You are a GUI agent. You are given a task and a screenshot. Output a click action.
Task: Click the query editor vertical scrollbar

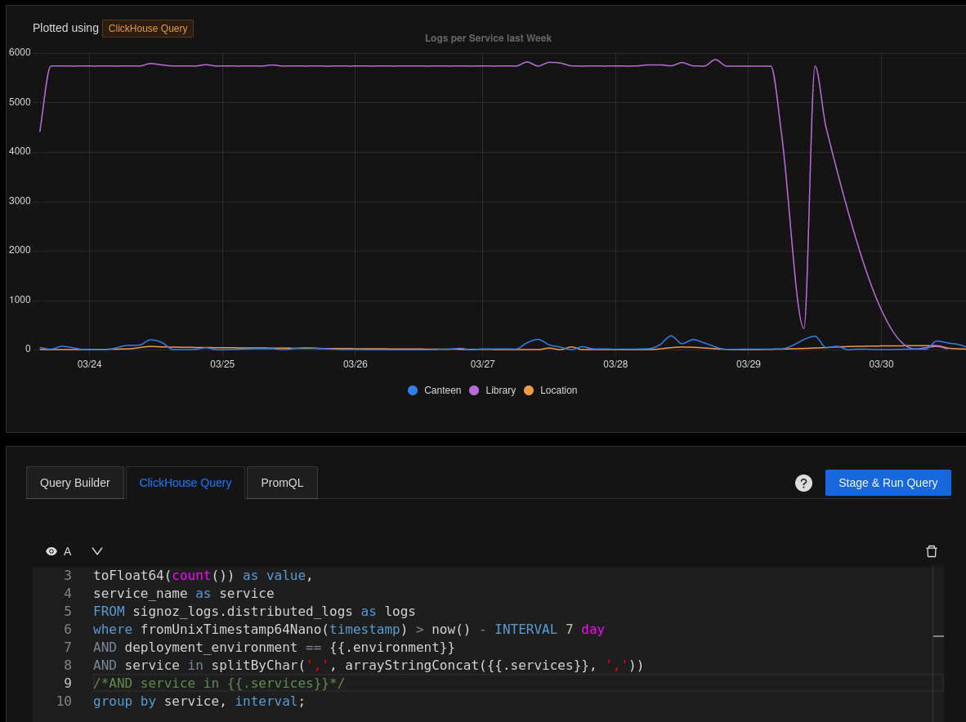[938, 637]
